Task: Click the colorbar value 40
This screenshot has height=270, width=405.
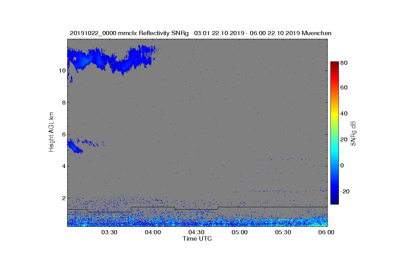Action: point(344,114)
